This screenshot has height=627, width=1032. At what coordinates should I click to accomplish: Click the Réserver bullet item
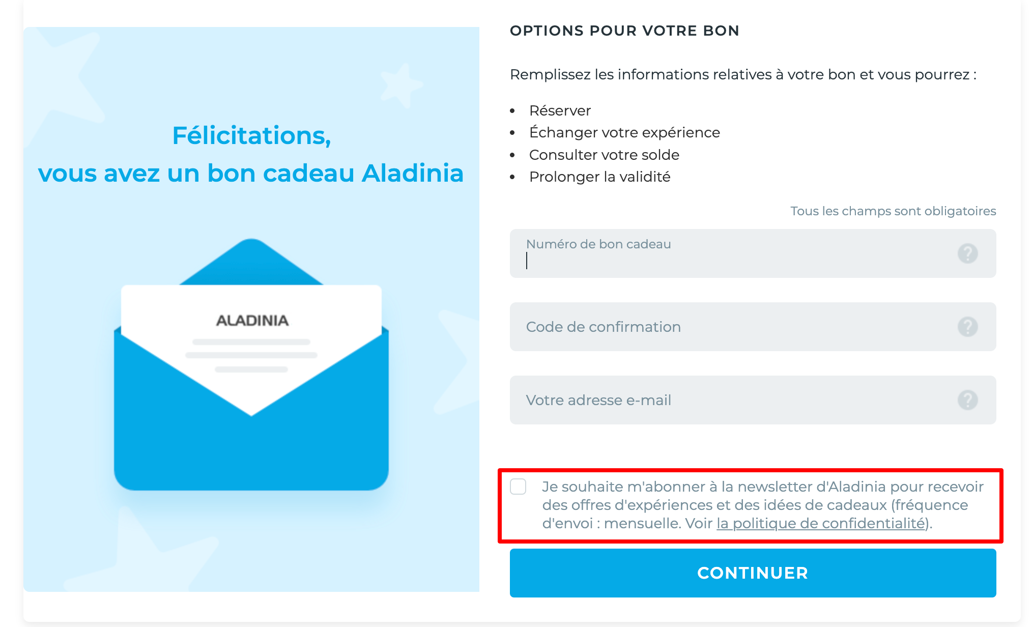click(560, 110)
